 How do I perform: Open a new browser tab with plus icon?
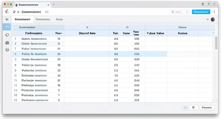(54, 5)
